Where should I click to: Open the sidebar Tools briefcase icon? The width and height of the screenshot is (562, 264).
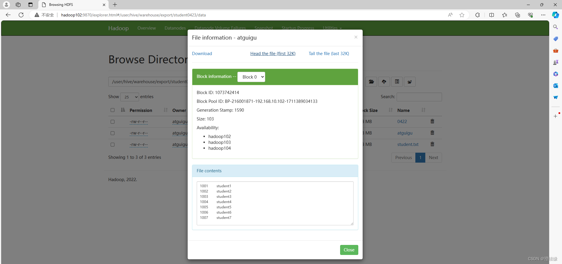coord(556,50)
